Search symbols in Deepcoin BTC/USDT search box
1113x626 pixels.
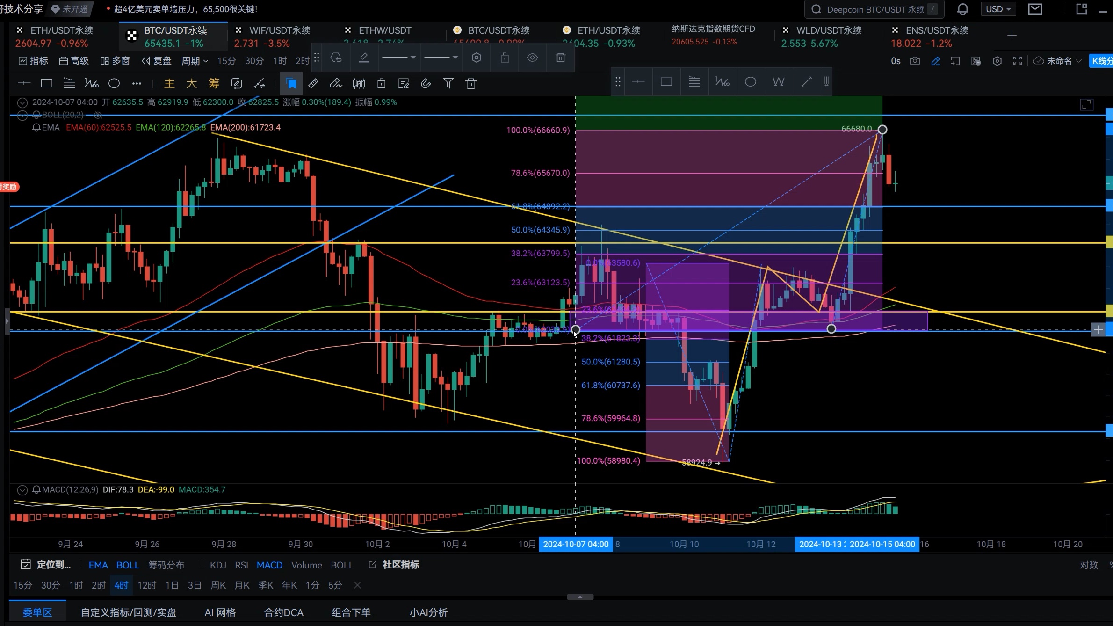(874, 9)
